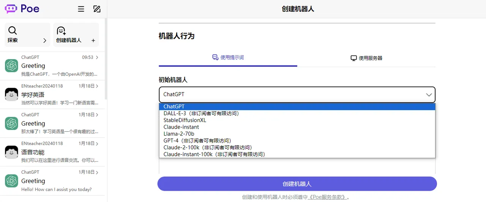The width and height of the screenshot is (486, 202).
Task: Choose DALL-E-3 from the bot list
Action: pyautogui.click(x=297, y=113)
